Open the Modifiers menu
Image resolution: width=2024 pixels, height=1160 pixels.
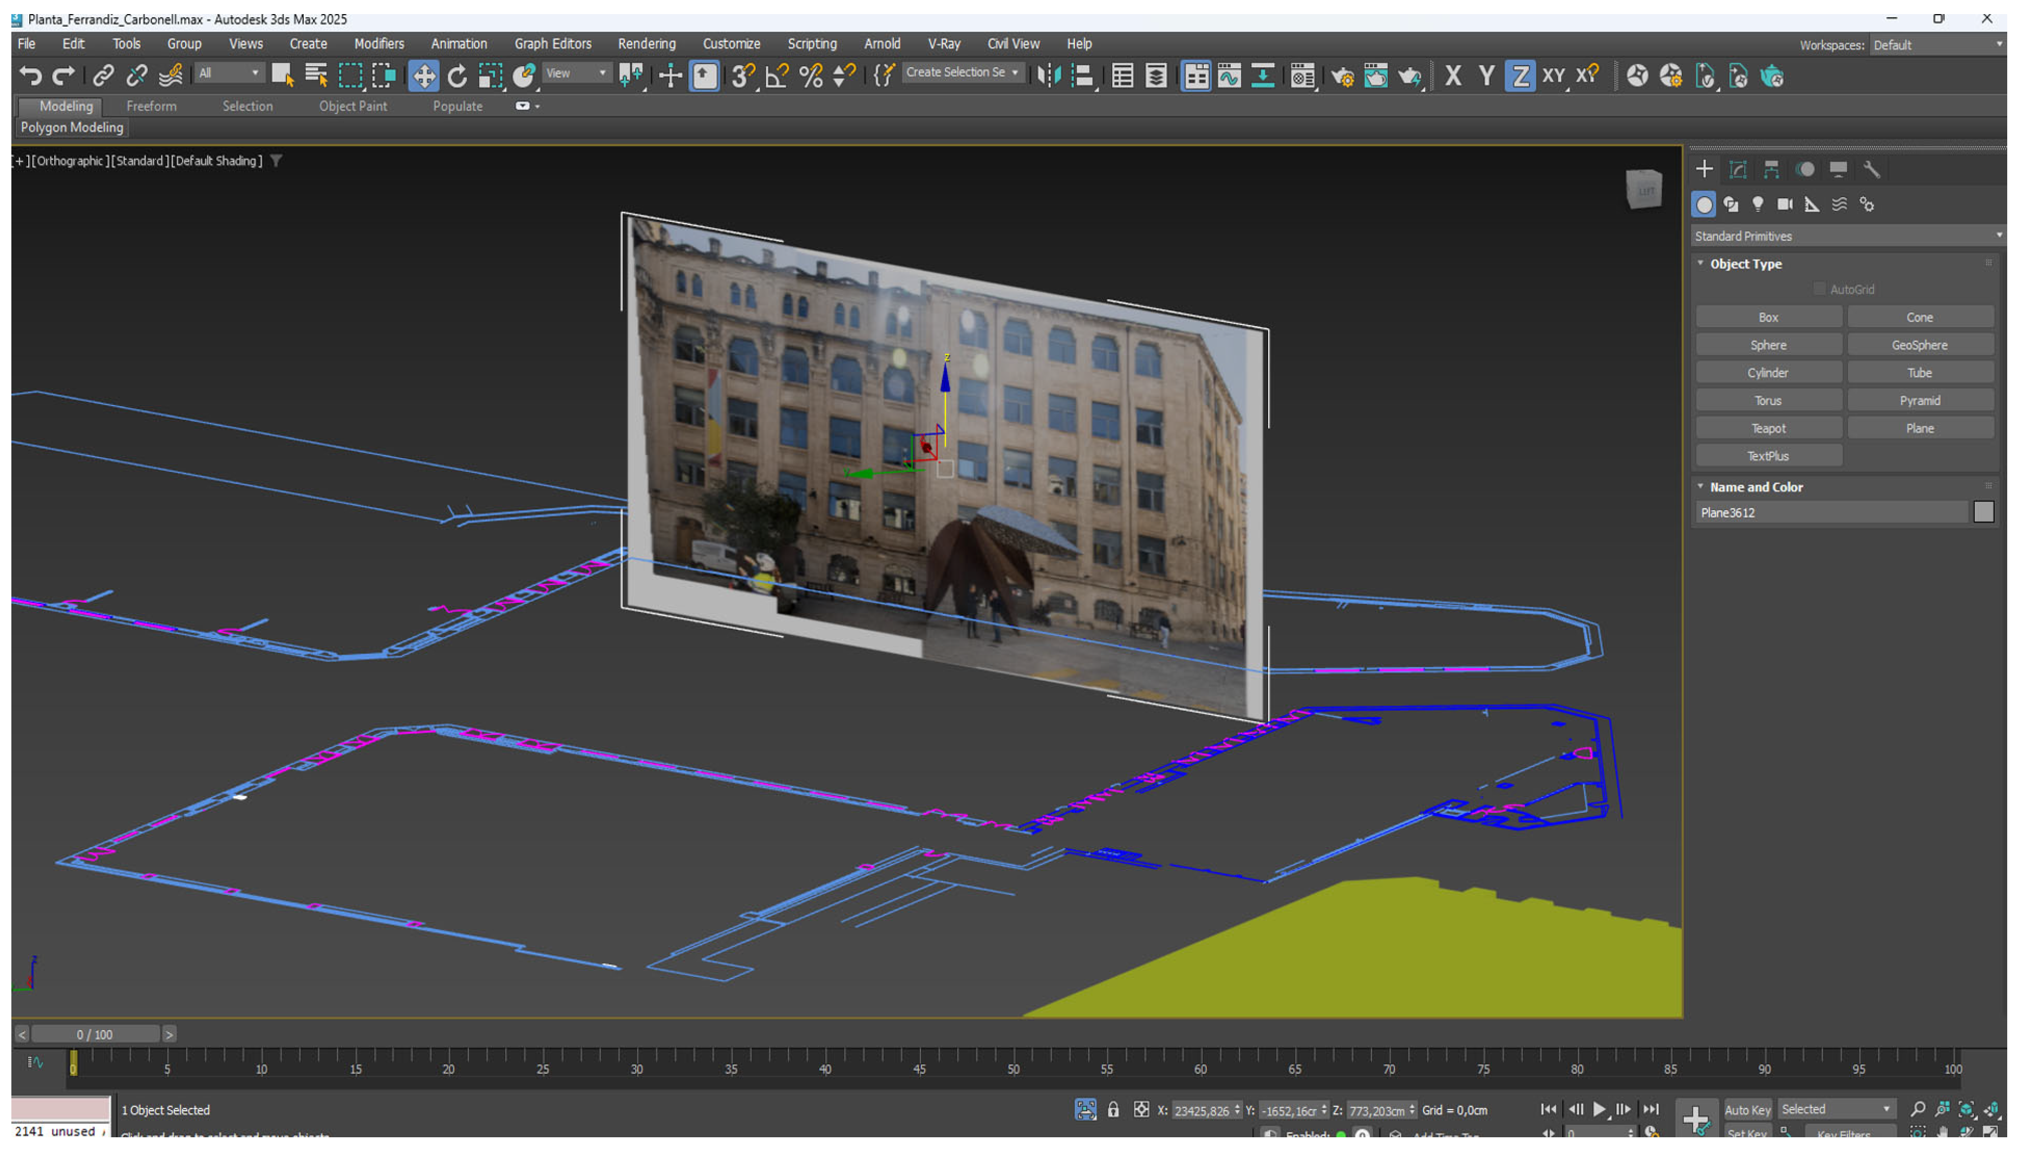tap(379, 44)
